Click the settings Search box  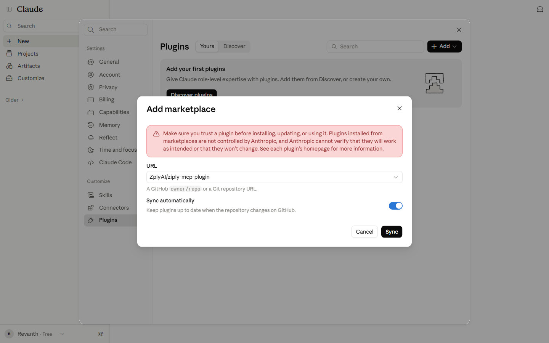click(116, 30)
